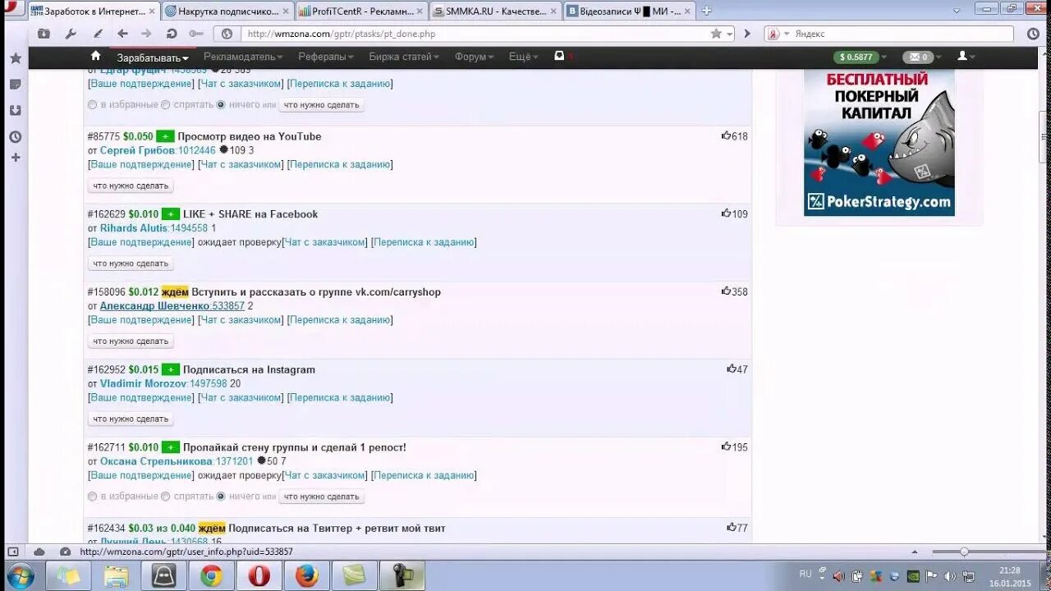Expand the Биржа статей menu
Screen dimensions: 1051x591
click(404, 57)
